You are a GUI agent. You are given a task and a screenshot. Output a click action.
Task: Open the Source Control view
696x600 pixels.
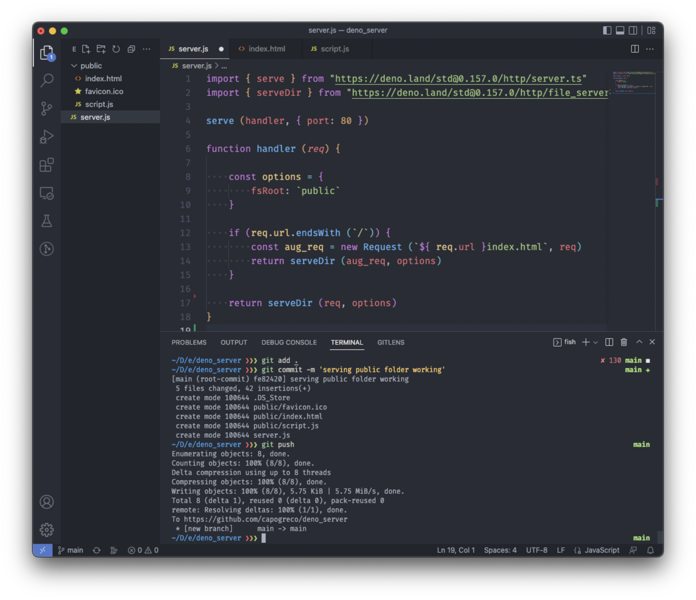point(47,109)
